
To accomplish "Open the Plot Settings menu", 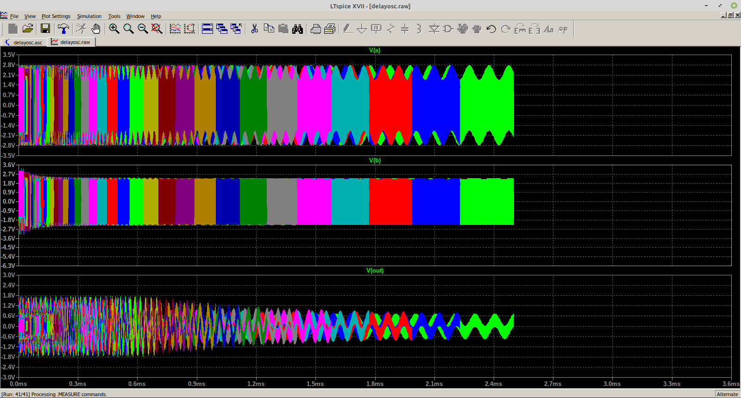I will [x=56, y=16].
